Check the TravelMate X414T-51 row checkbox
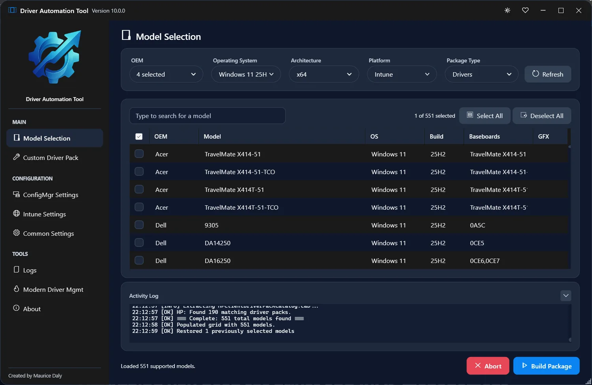592x385 pixels. coord(139,189)
